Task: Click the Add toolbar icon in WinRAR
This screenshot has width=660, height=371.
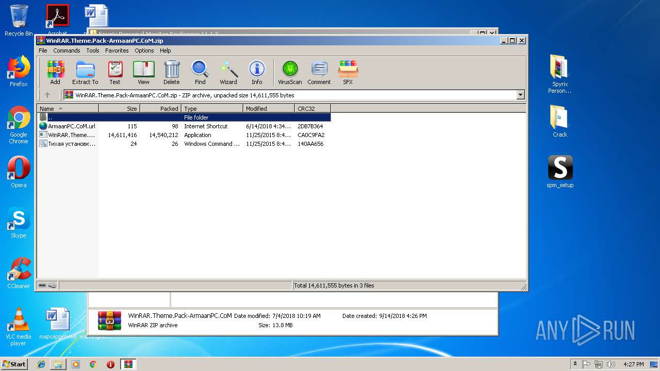Action: click(55, 72)
